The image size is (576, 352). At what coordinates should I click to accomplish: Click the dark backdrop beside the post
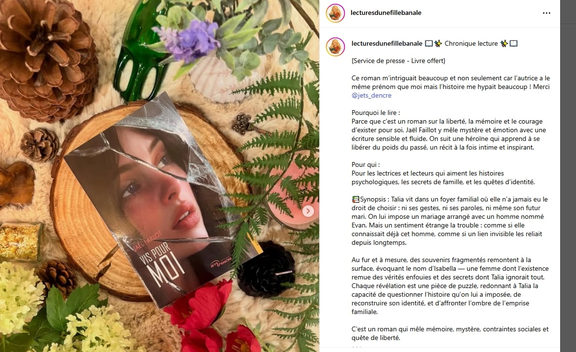pos(568,176)
